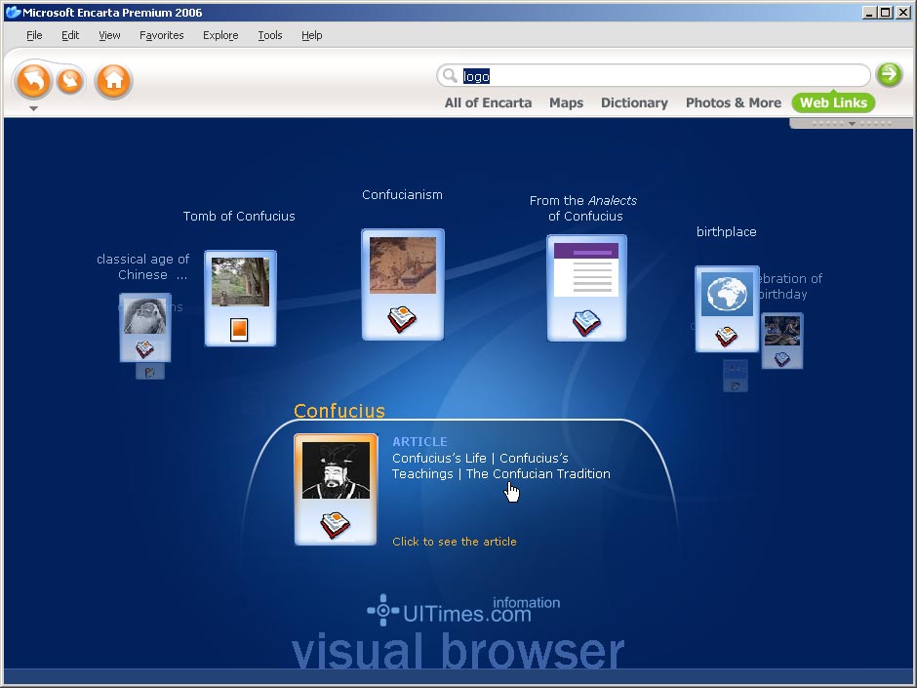Viewport: 917px width, 688px height.
Task: Click the ARTICLE label text
Action: 419,442
